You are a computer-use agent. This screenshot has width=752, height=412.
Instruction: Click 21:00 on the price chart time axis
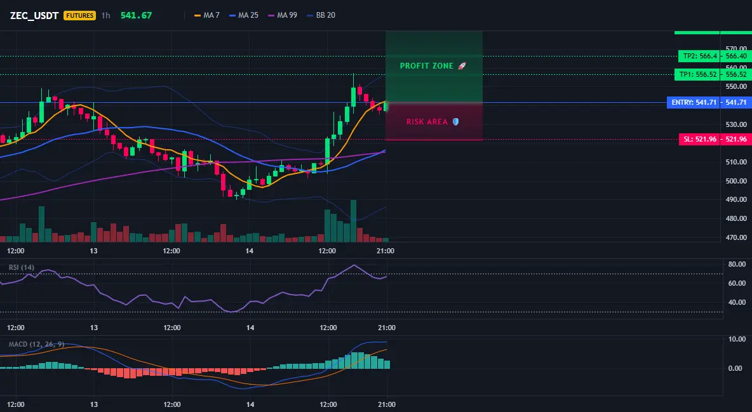pyautogui.click(x=386, y=251)
